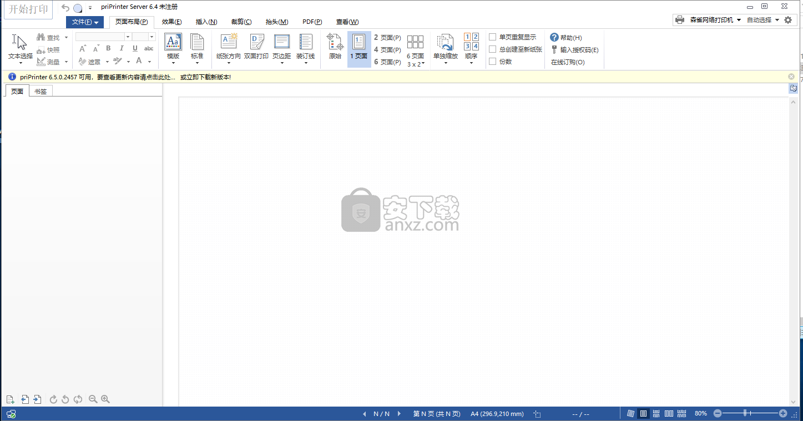Click the 帮助(H) help icon
803x421 pixels.
pyautogui.click(x=566, y=37)
